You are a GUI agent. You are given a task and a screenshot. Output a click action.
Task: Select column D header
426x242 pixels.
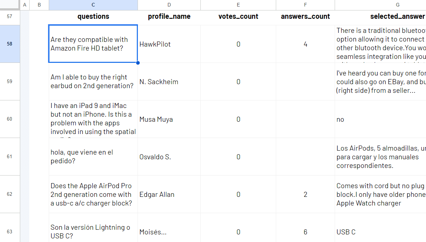[x=169, y=5]
